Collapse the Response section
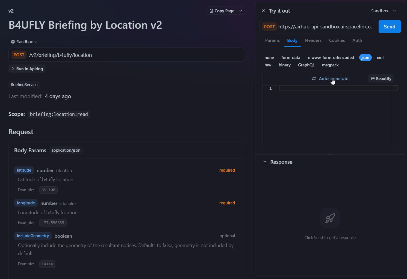Viewport: 407px width, 279px height. click(x=264, y=162)
